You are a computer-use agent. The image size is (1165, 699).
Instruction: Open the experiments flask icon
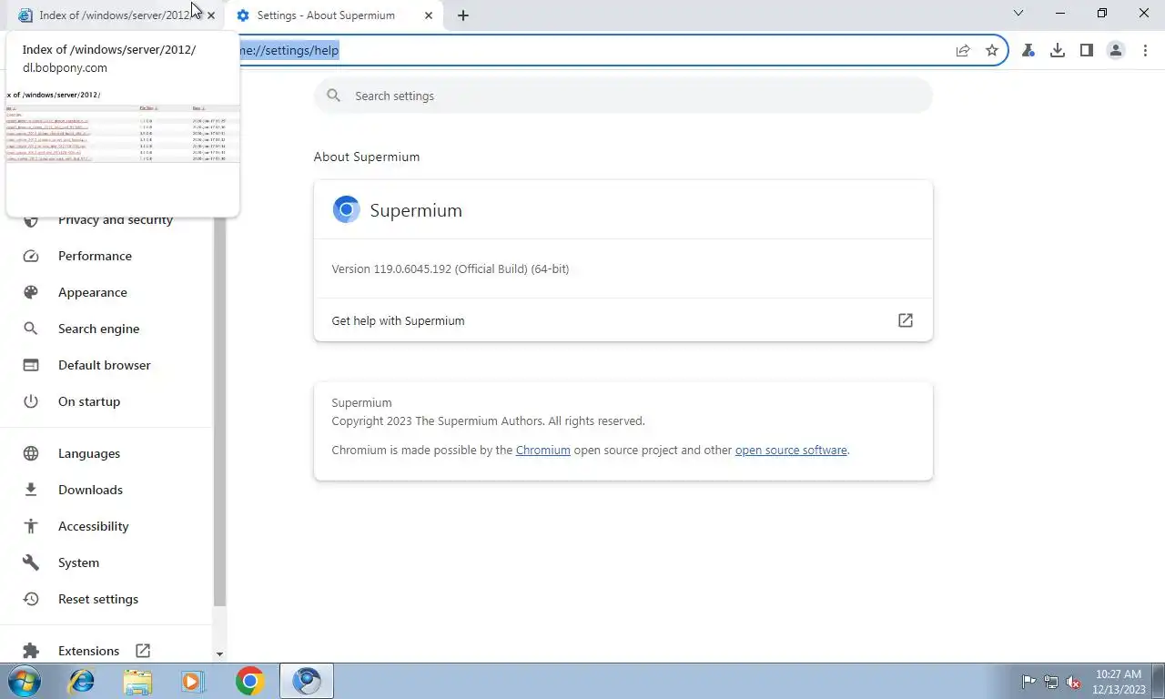coord(1028,50)
